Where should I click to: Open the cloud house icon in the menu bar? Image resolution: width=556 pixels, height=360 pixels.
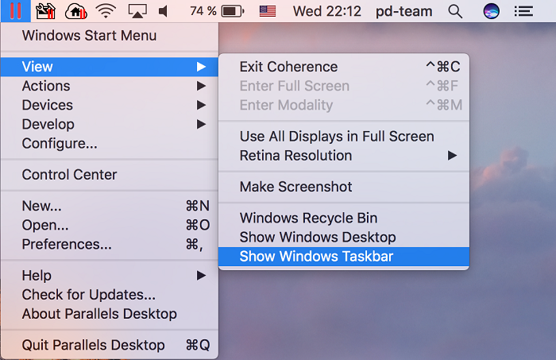(x=76, y=11)
